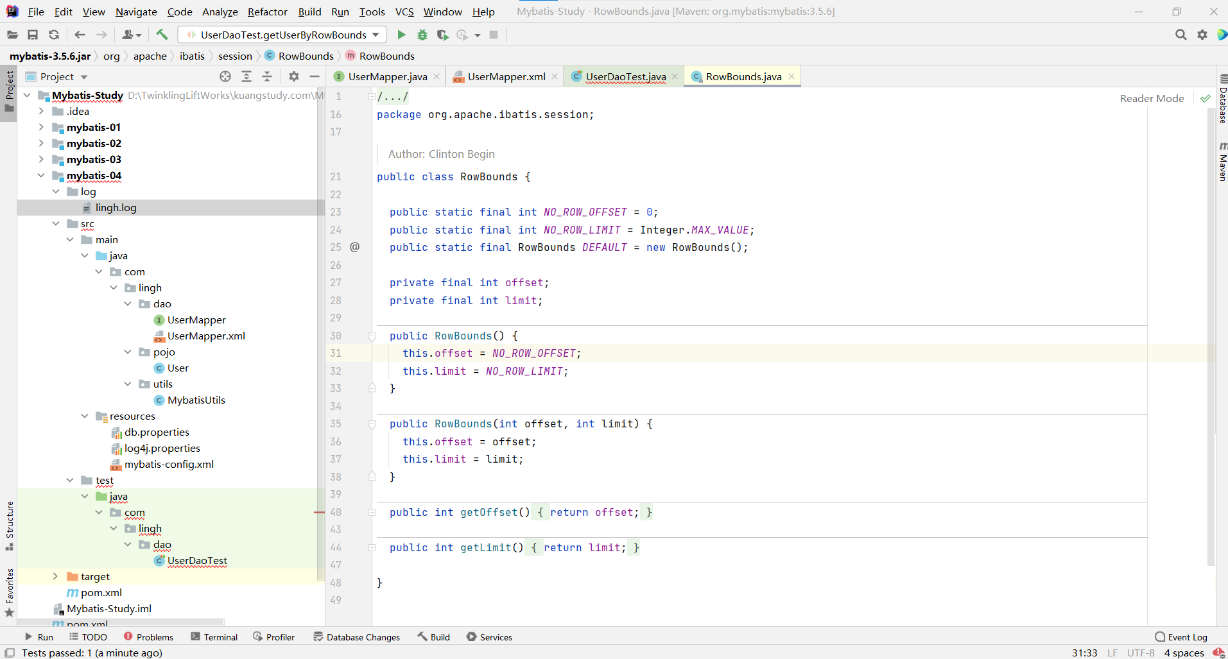Open the File menu

[x=36, y=12]
